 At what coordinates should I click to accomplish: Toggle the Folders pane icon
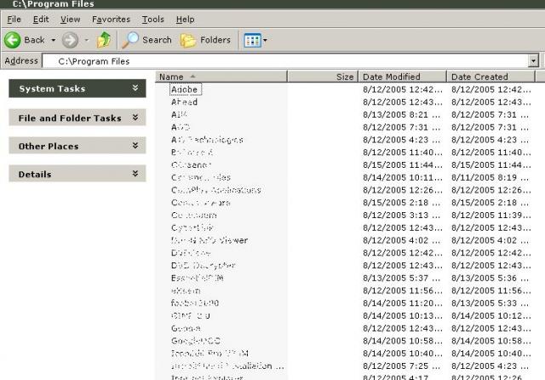click(x=187, y=40)
